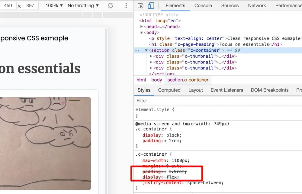The height and width of the screenshot is (194, 302).
Task: Open the Network tab
Action: pos(257,5)
